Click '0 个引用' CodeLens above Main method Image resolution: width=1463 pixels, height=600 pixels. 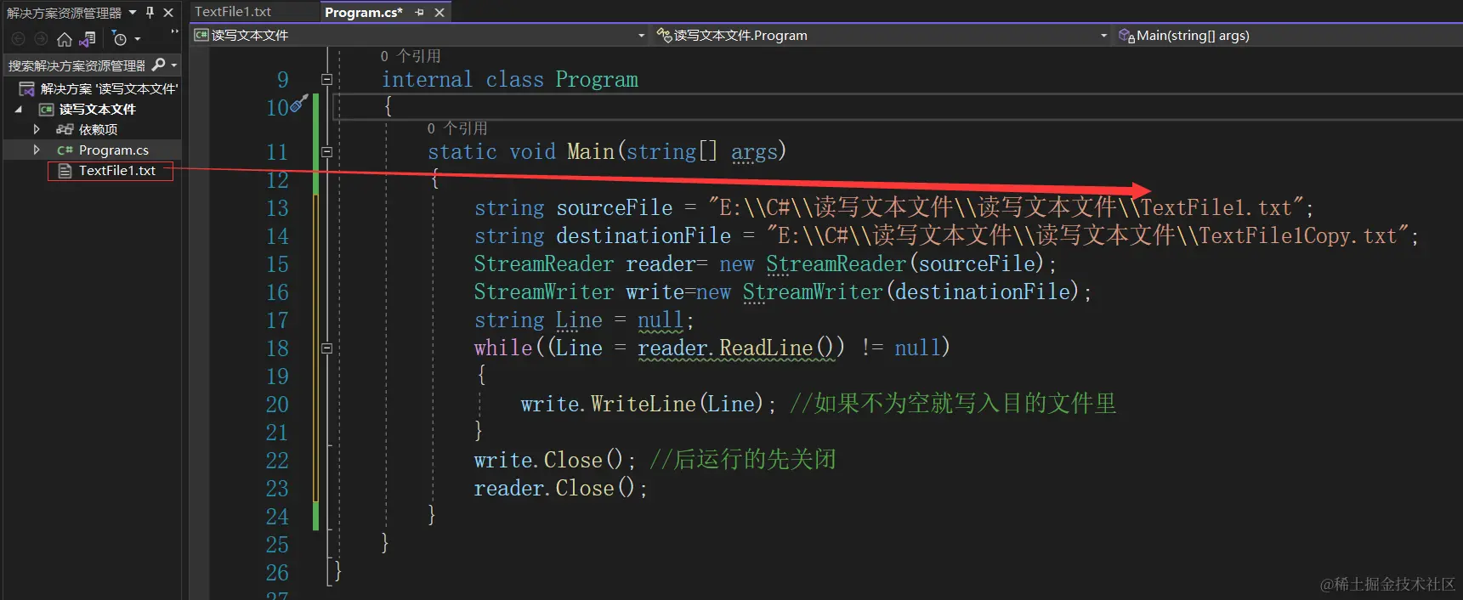pyautogui.click(x=457, y=128)
